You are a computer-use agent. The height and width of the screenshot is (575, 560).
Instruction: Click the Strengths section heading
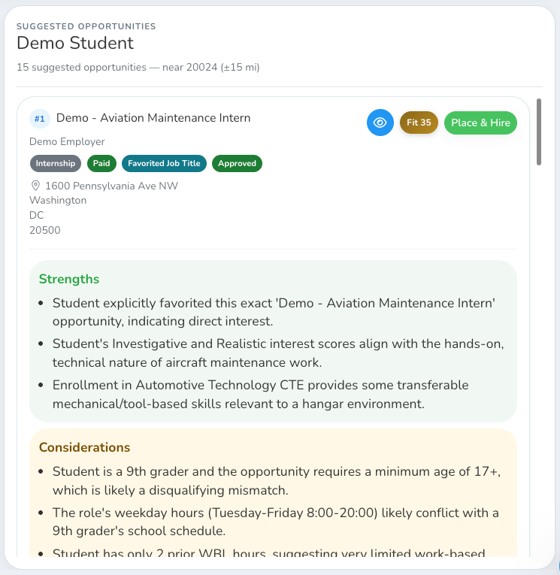69,279
